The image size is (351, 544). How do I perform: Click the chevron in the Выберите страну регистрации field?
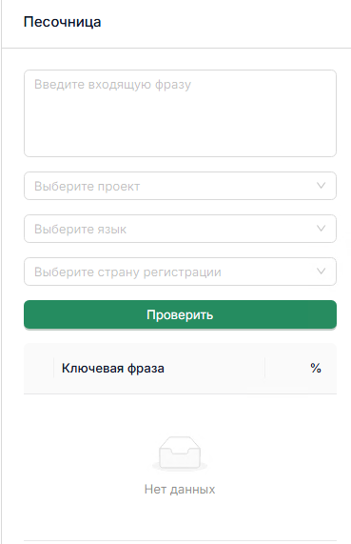tap(321, 272)
